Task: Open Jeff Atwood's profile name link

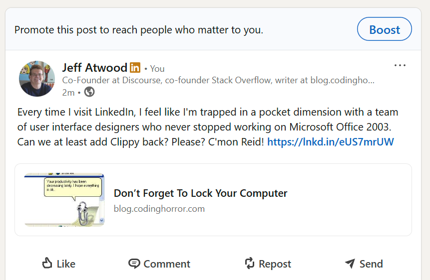Action: [94, 67]
